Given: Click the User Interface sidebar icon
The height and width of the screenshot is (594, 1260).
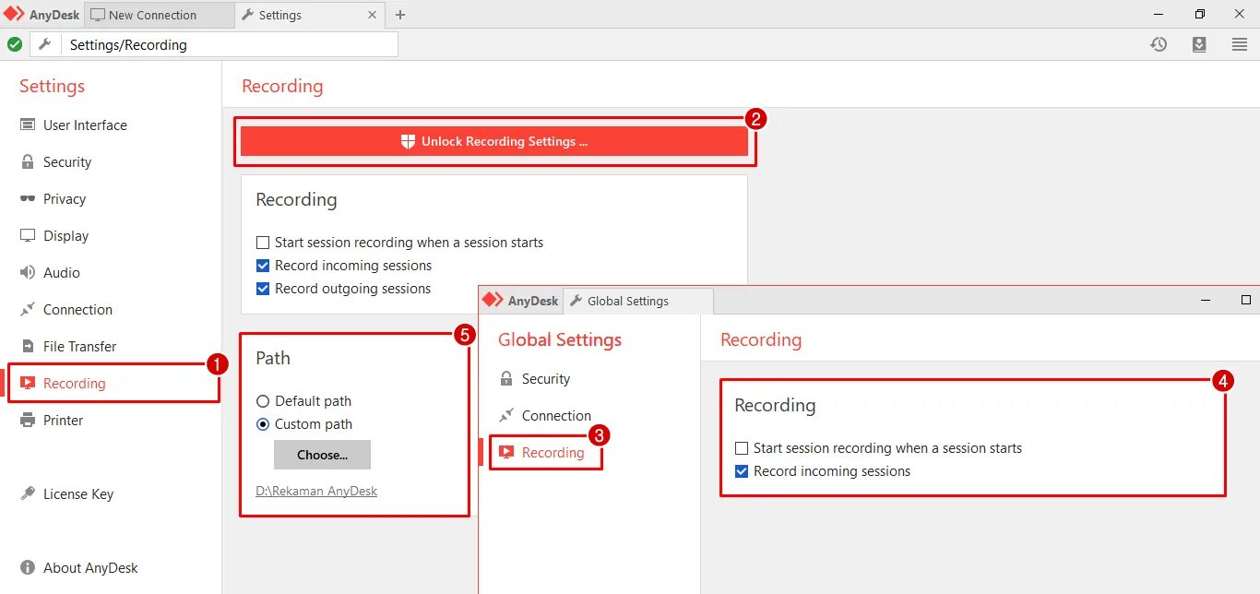Looking at the screenshot, I should click(x=28, y=125).
